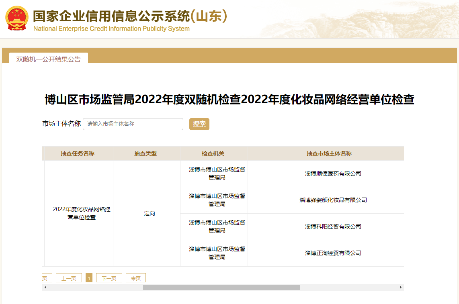Screen dimensions: 459x304
Task: Click the 国家企业信用信息公示系统(山东) site title
Action: [x=130, y=16]
